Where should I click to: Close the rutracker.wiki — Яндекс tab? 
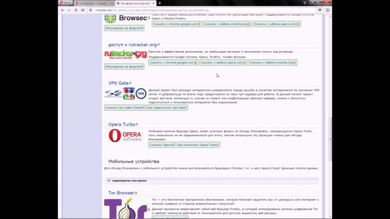(x=112, y=3)
